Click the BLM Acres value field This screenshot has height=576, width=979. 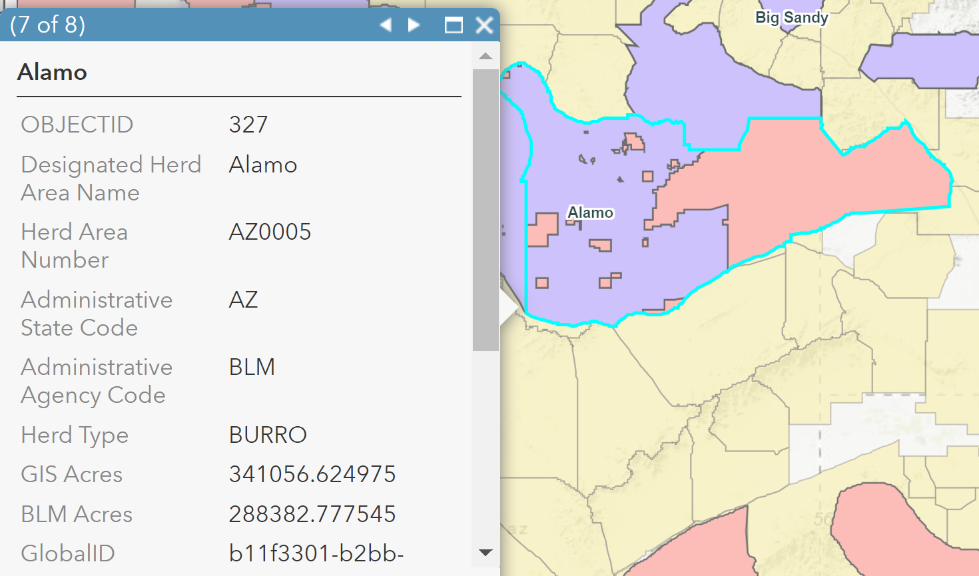click(312, 513)
